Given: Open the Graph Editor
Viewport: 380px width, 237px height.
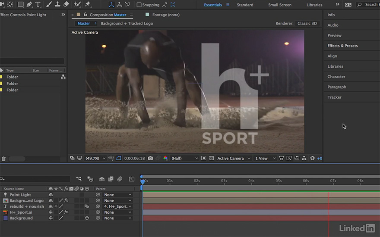Looking at the screenshot, I should pos(131,179).
